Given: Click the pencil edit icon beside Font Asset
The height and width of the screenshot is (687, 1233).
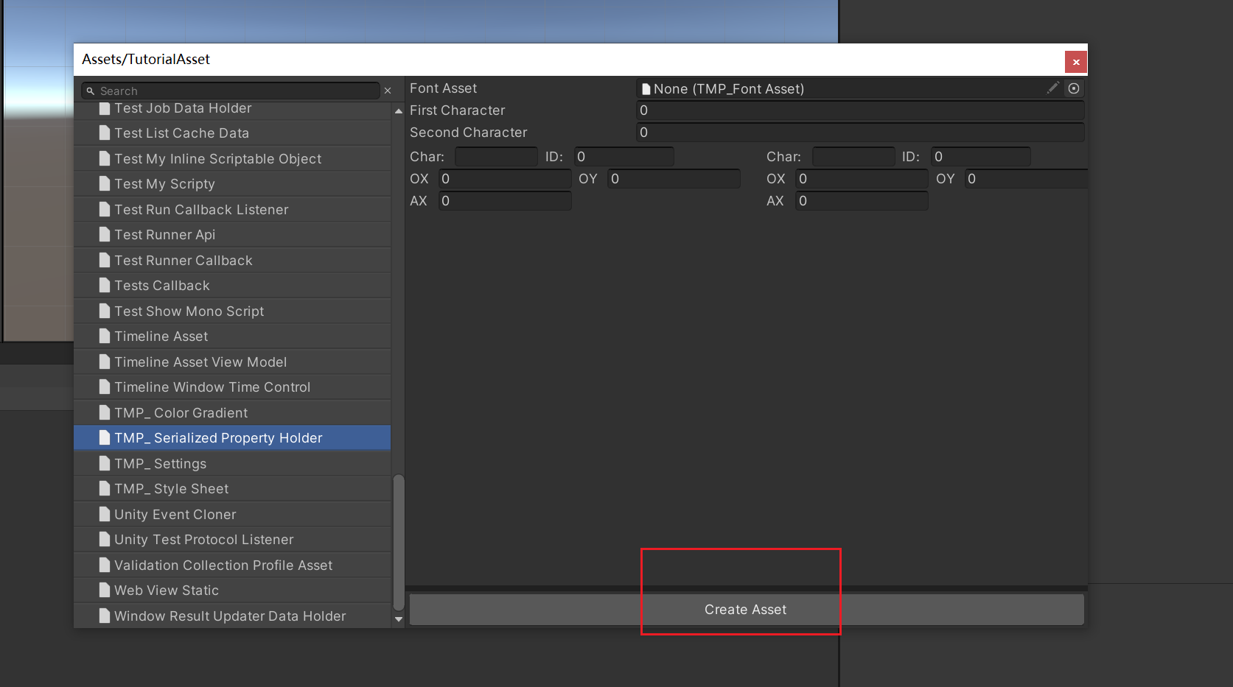Looking at the screenshot, I should (x=1053, y=88).
